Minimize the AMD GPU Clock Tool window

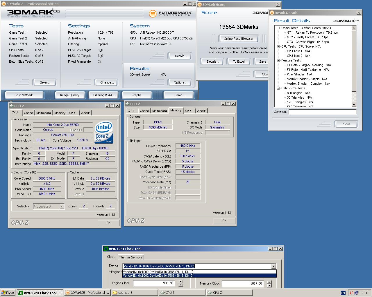(270, 249)
